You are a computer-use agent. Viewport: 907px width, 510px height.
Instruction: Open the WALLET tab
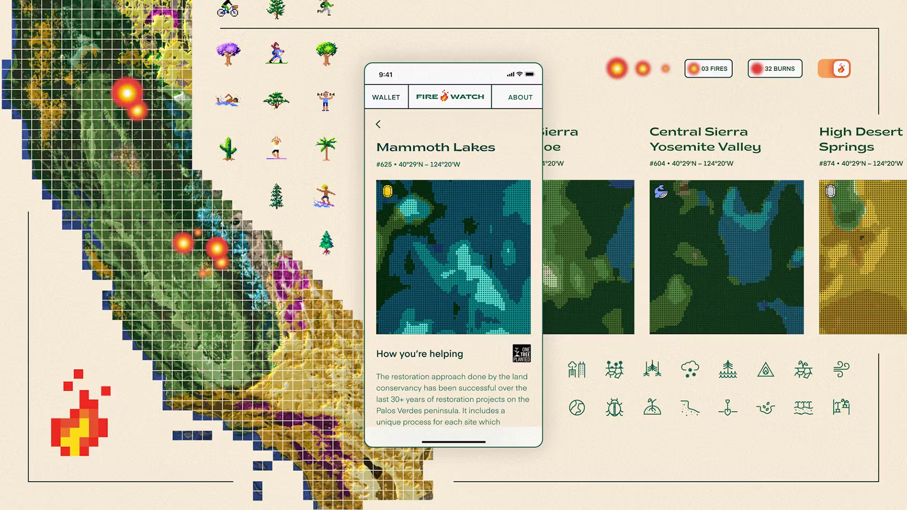pos(386,97)
